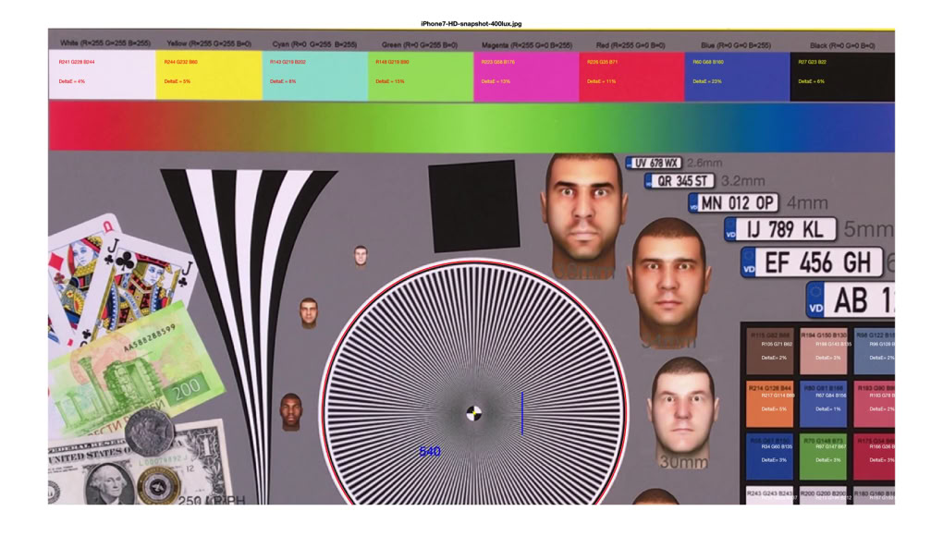Click the light gray swatch R200 G200 B200
943x560 pixels.
click(824, 495)
